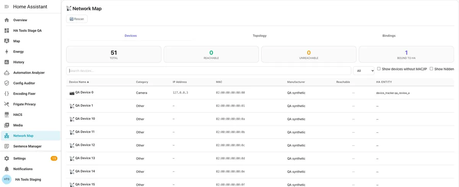Image resolution: width=459 pixels, height=187 pixels.
Task: Click MAC 02:00:00:00:00:0e
Action: click(x=230, y=172)
